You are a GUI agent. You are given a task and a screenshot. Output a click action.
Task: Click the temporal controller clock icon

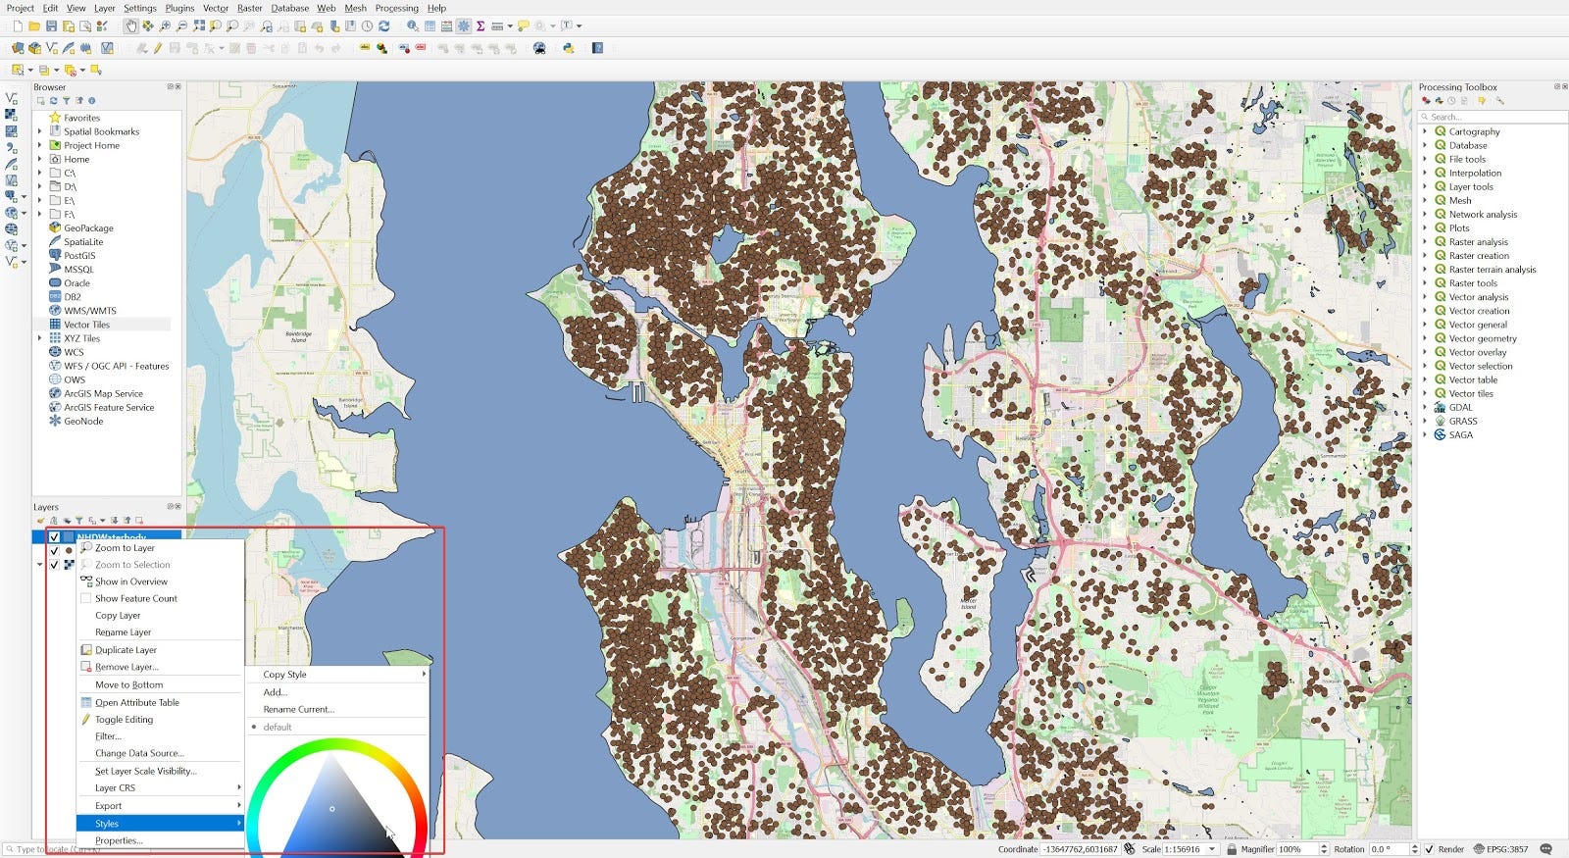pos(367,26)
